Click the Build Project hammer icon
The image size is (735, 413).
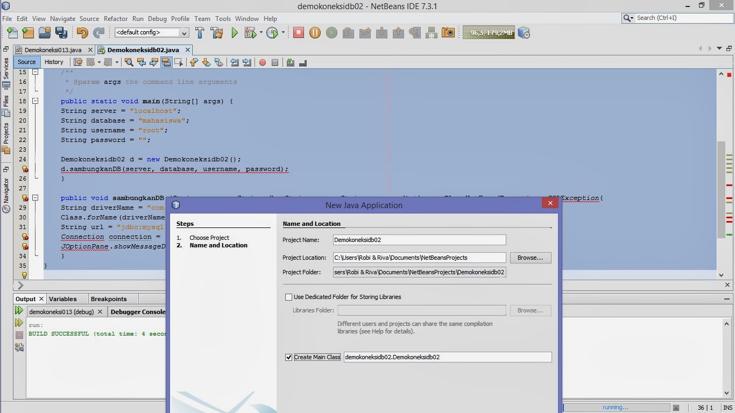pyautogui.click(x=200, y=32)
